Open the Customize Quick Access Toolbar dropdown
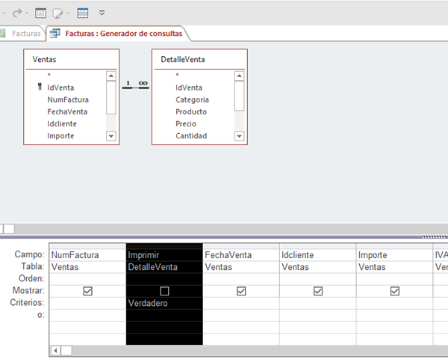 point(102,13)
